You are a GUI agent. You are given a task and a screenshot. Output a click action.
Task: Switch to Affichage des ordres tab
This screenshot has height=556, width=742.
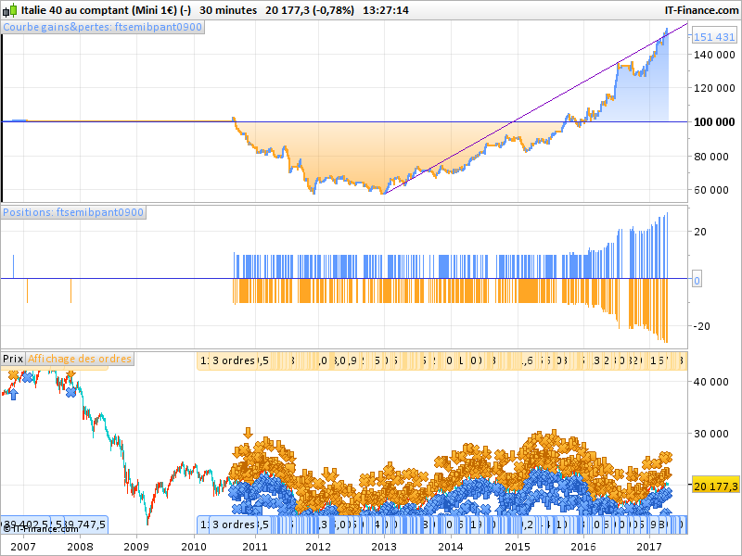79,359
